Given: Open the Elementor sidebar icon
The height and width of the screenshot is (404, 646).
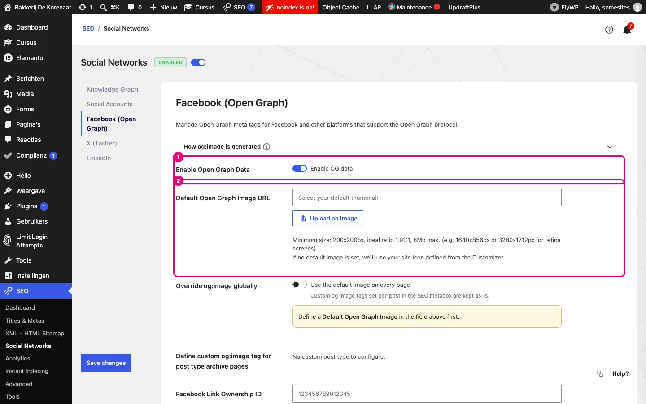Looking at the screenshot, I should pos(8,58).
